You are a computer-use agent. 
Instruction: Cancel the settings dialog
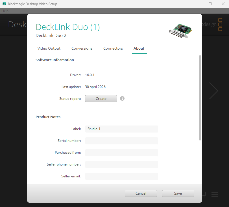click(x=141, y=193)
